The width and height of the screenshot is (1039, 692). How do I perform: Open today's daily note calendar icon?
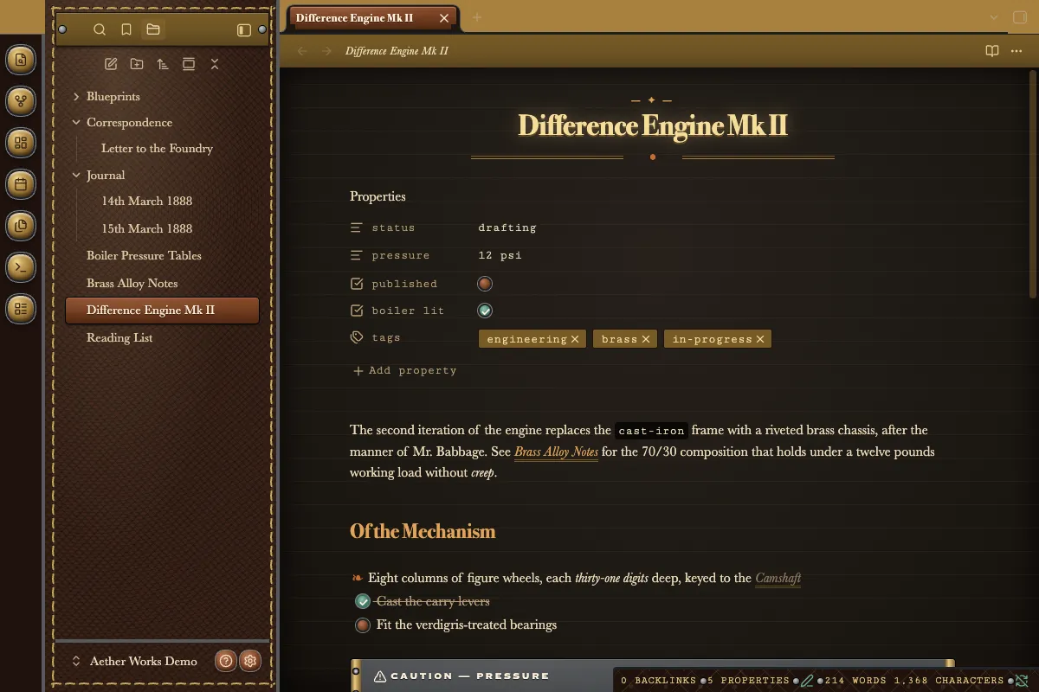(x=21, y=184)
